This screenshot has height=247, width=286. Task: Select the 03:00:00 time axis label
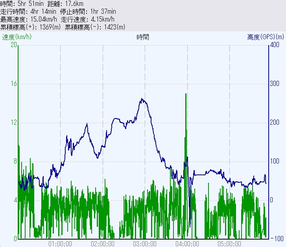pyautogui.click(x=145, y=243)
